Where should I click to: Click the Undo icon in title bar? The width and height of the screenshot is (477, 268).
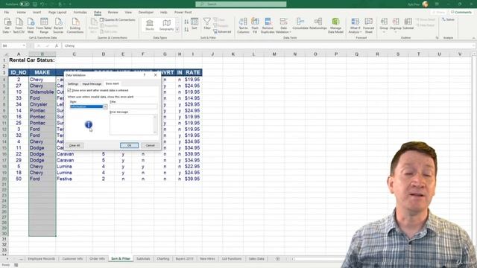42,4
